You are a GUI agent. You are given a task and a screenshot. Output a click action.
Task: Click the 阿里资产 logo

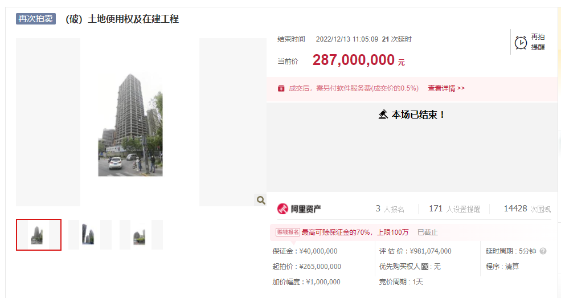click(300, 209)
